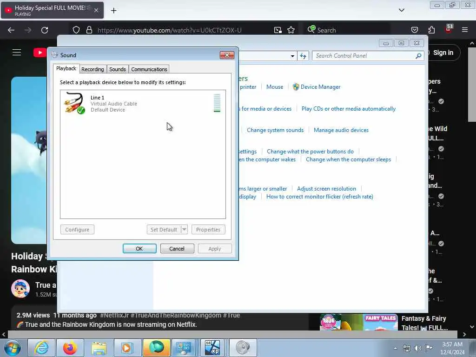Open the Windows Start button

click(13, 348)
